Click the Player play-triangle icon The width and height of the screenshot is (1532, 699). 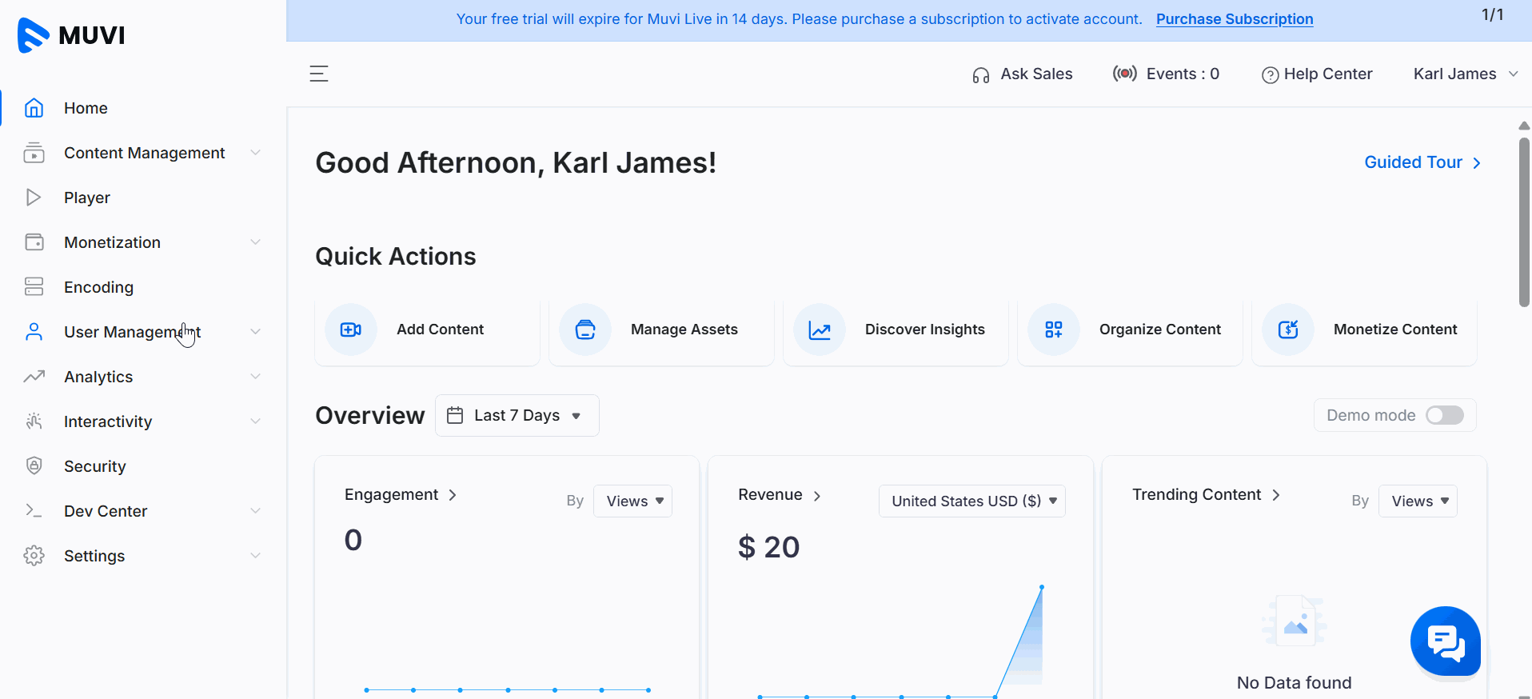tap(34, 198)
